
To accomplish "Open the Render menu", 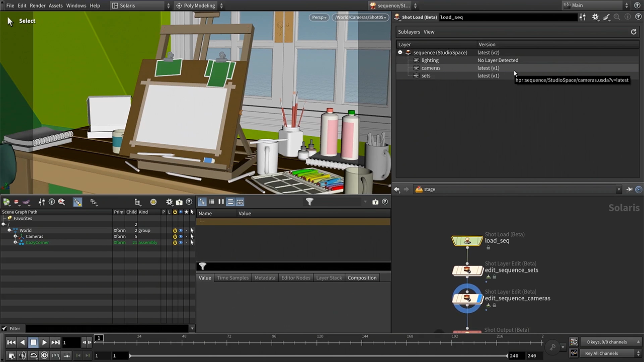I will click(38, 6).
